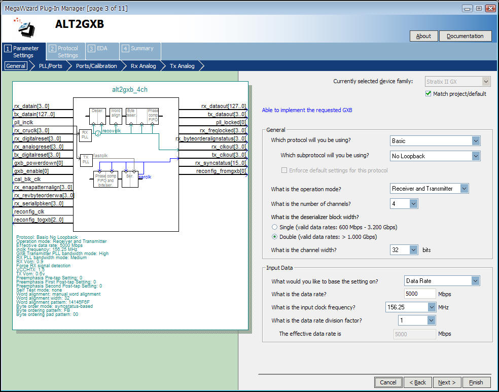Click the Cancel button
Viewport: 499px width, 392px height.
(388, 382)
